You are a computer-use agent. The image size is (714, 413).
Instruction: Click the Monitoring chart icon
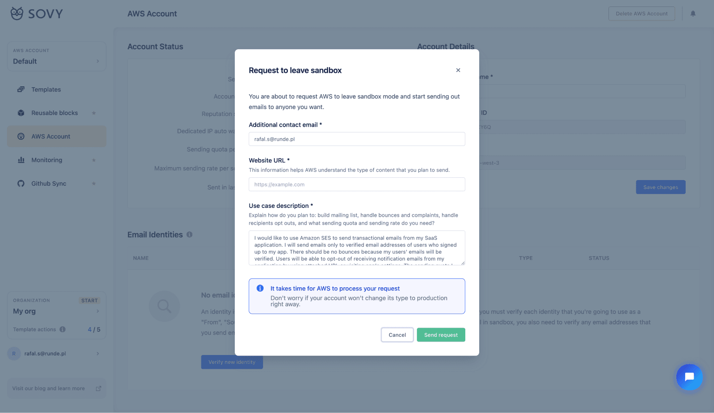[x=21, y=160]
